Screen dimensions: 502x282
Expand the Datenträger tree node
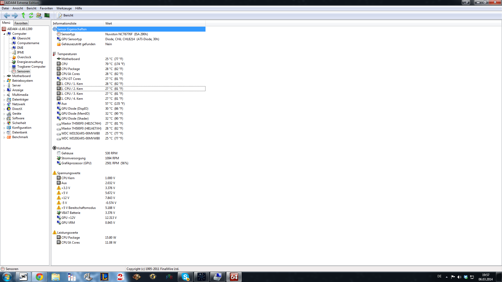point(4,100)
